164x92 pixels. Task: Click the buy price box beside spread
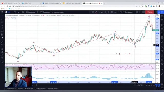(x=14, y=18)
